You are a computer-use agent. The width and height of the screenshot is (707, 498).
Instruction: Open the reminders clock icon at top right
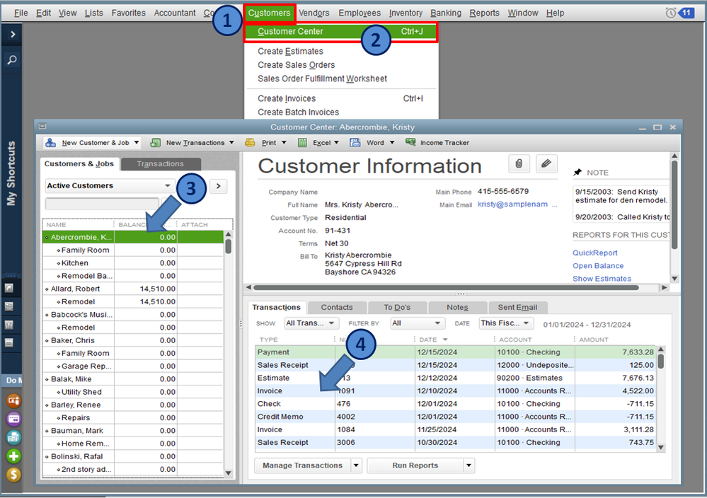670,13
